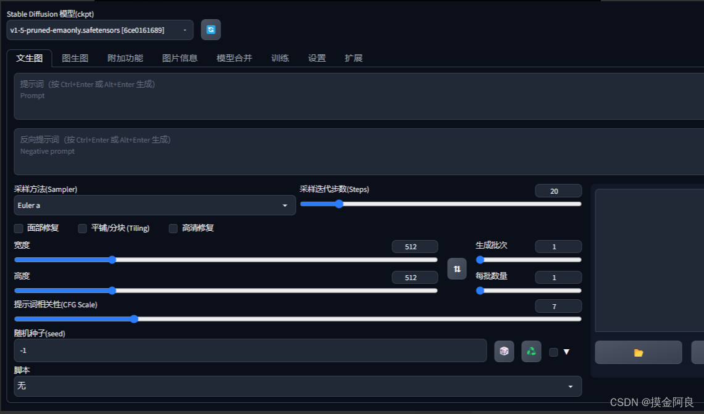Click the CFG Scale number box showing 7
This screenshot has height=414, width=704.
[x=558, y=307]
